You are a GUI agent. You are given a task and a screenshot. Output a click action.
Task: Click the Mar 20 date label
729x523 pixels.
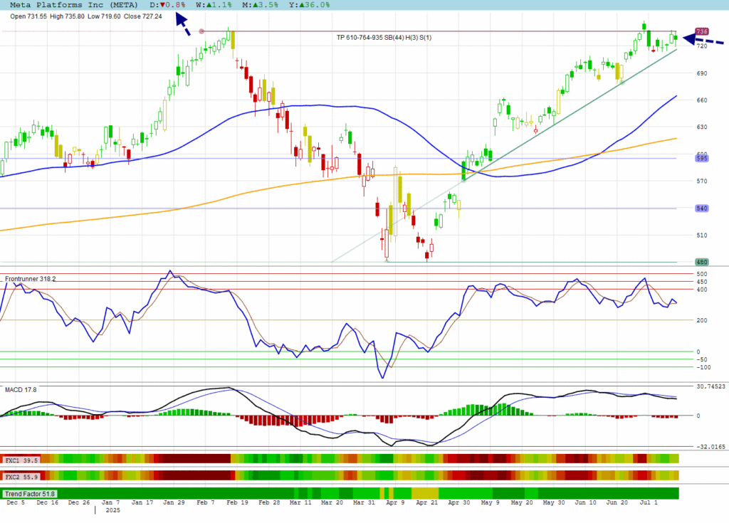332,502
